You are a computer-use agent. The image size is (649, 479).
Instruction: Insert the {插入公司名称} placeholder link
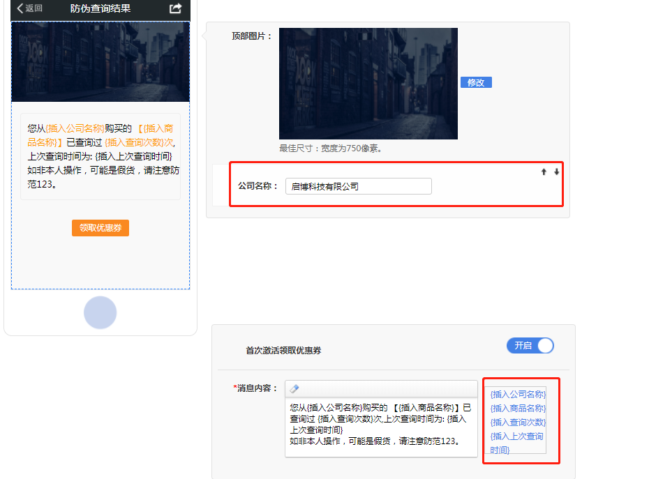click(x=518, y=394)
